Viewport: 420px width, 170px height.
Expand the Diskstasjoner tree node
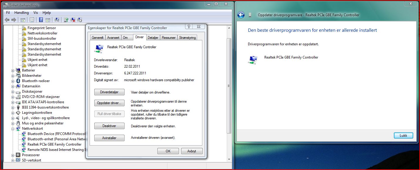pyautogui.click(x=13, y=92)
